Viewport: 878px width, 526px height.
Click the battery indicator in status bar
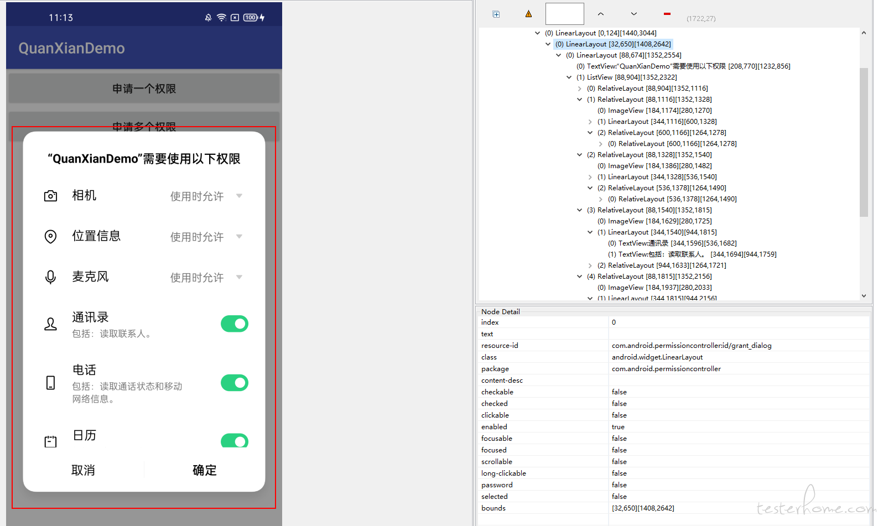[x=251, y=18]
